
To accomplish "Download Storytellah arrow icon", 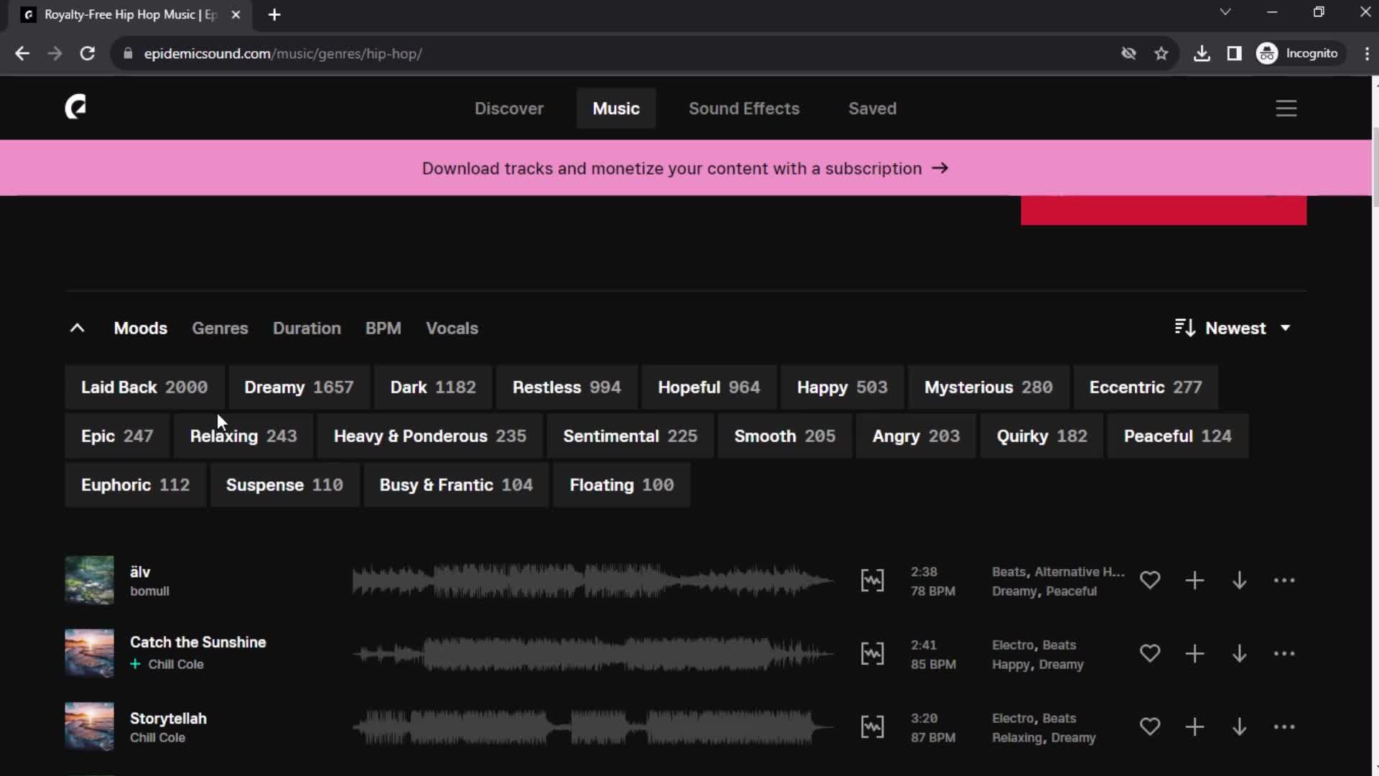I will (x=1240, y=726).
